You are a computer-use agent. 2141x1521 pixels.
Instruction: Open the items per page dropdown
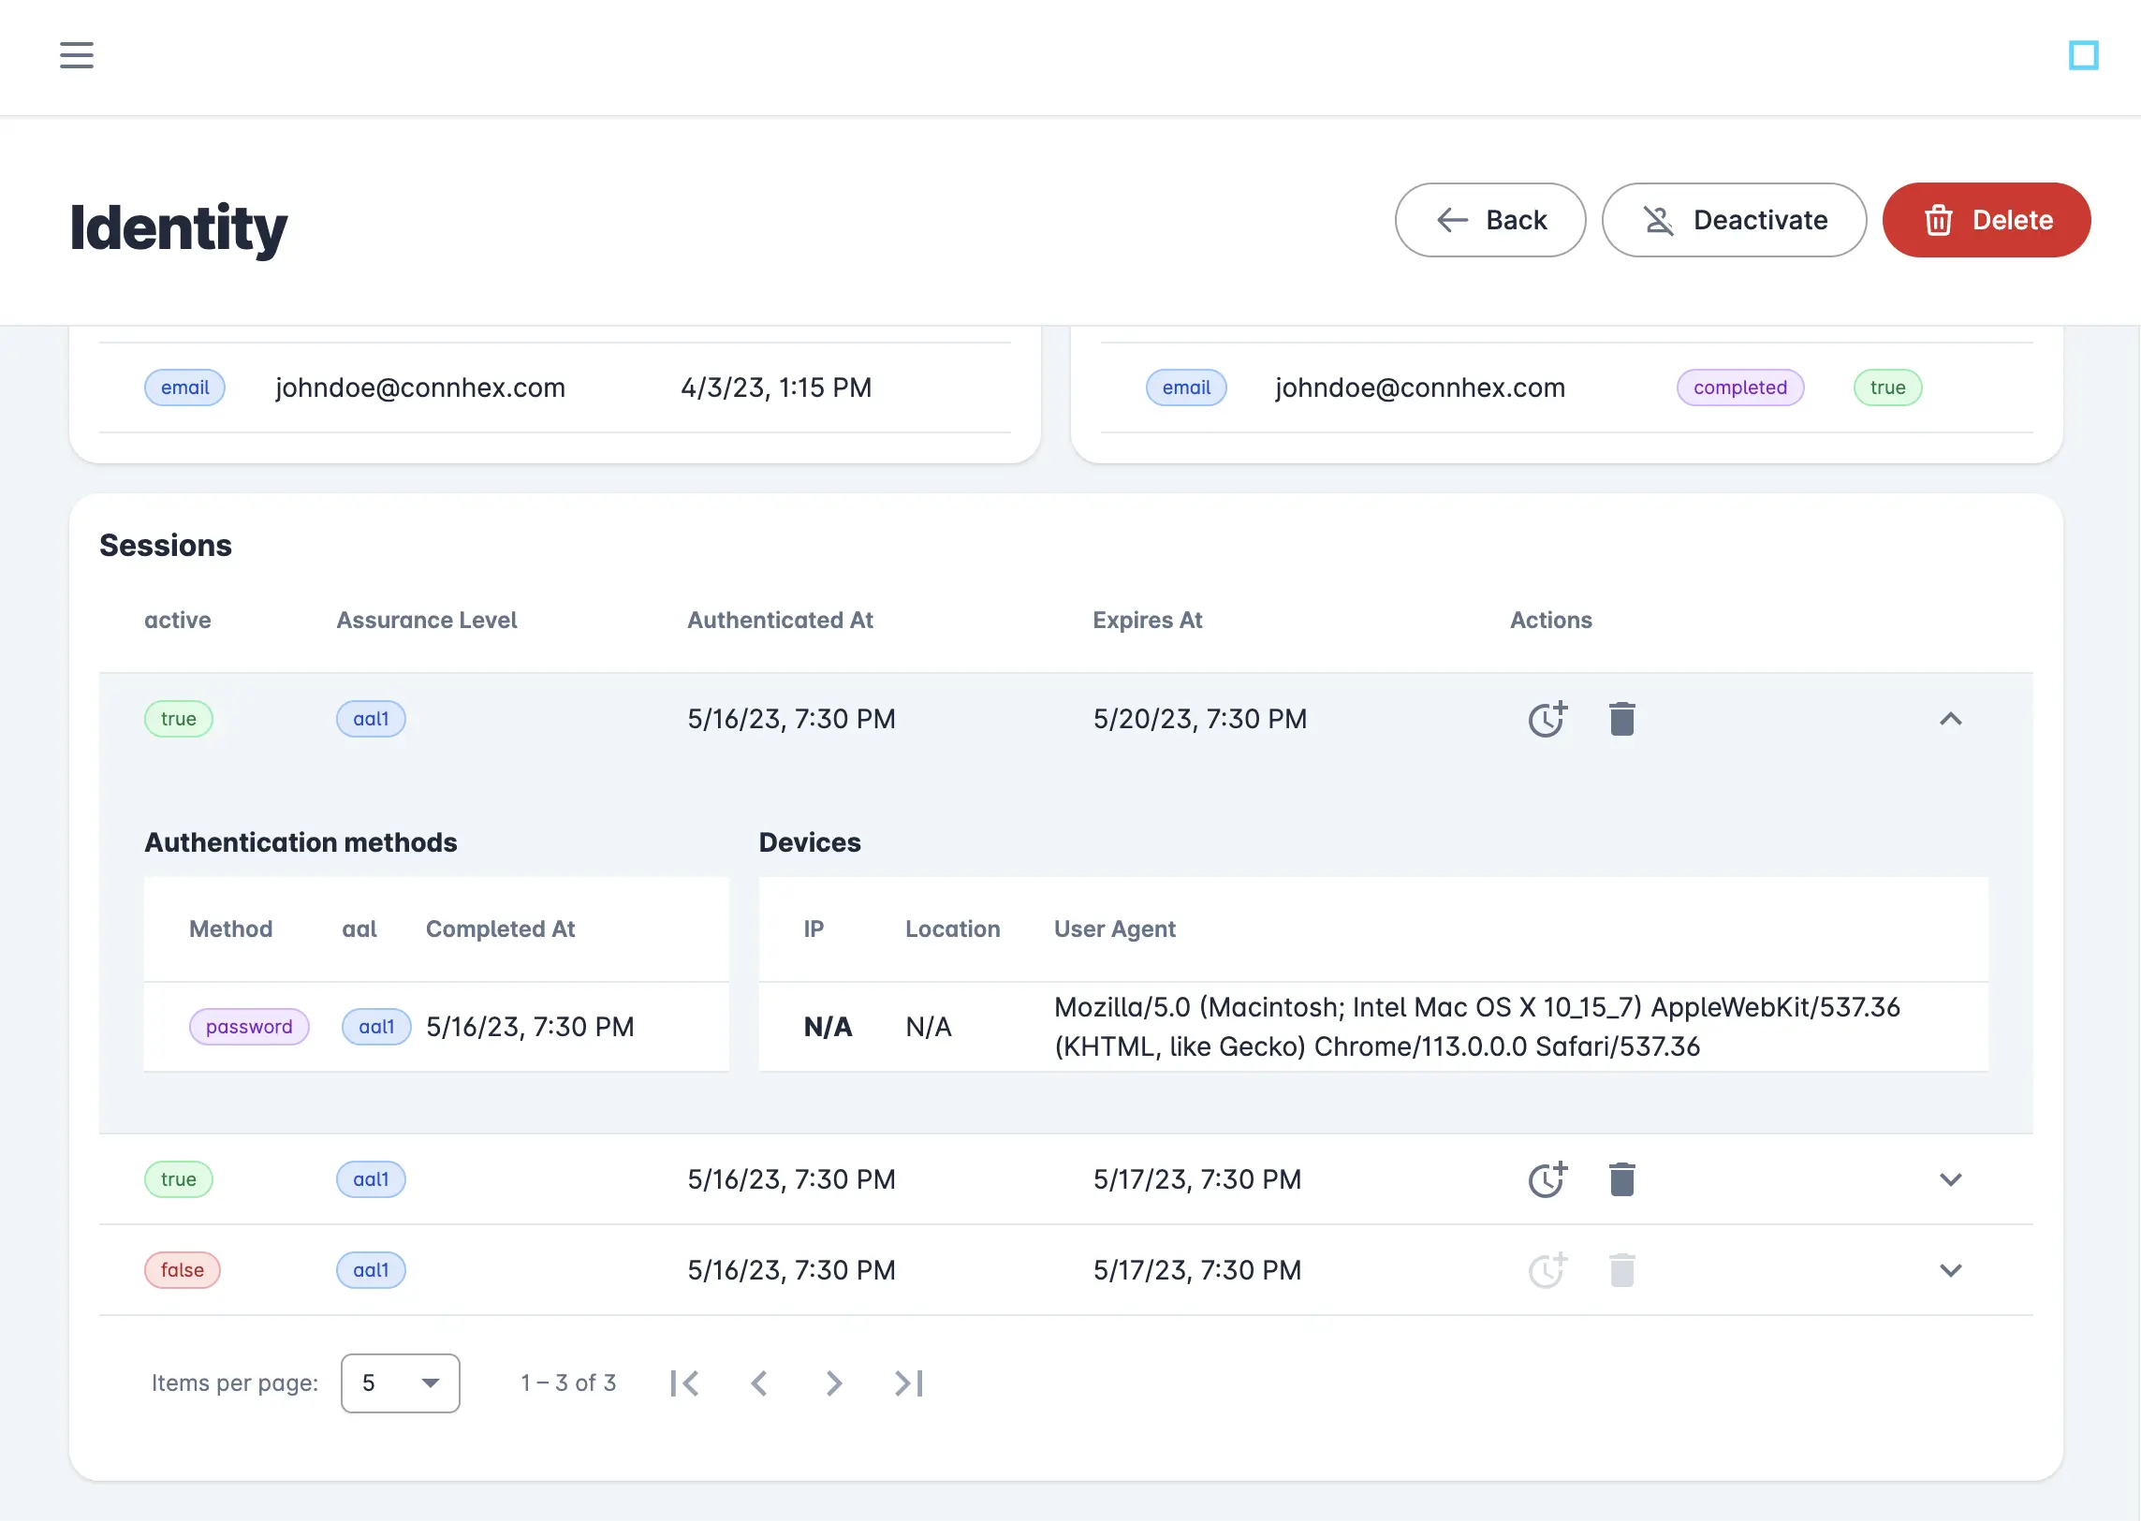coord(400,1382)
